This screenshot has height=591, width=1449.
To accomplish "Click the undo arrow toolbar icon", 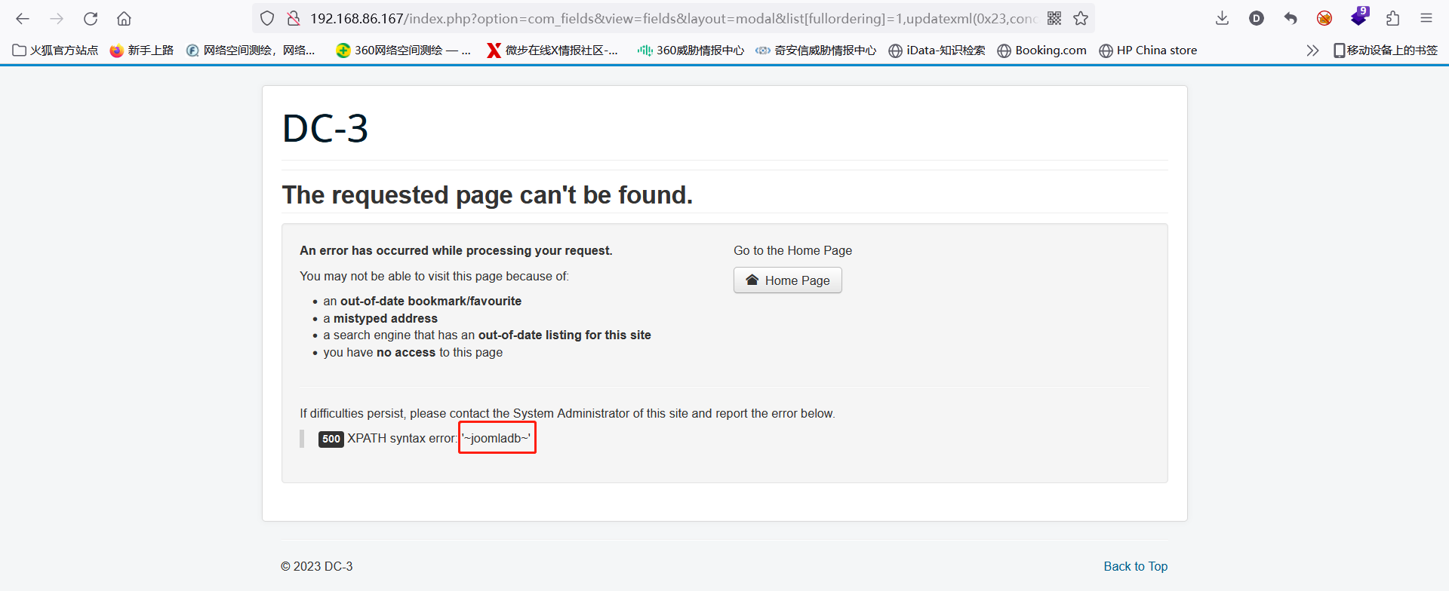I will point(1291,19).
